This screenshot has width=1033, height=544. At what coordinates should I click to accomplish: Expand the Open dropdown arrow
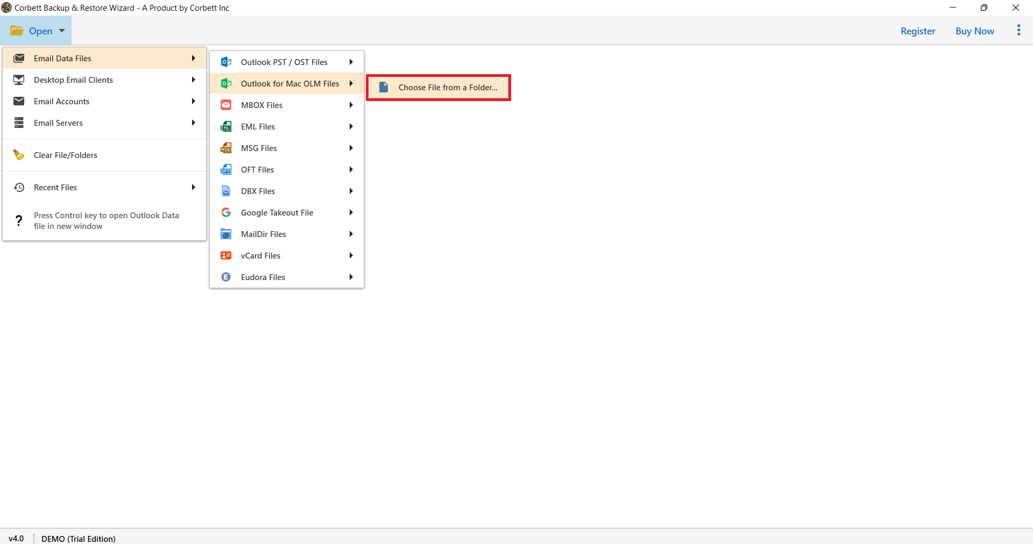click(62, 31)
